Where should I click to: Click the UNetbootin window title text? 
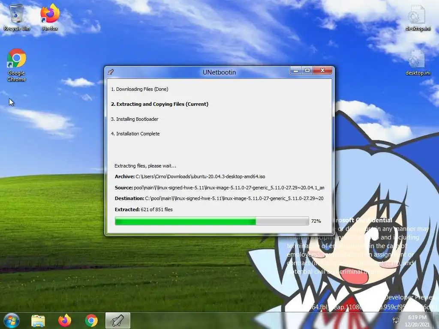(x=219, y=72)
